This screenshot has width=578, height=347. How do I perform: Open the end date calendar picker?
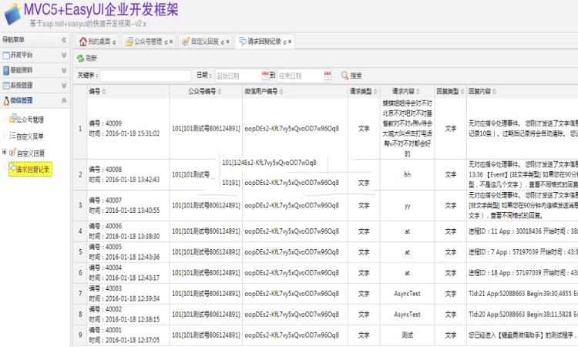tap(328, 76)
